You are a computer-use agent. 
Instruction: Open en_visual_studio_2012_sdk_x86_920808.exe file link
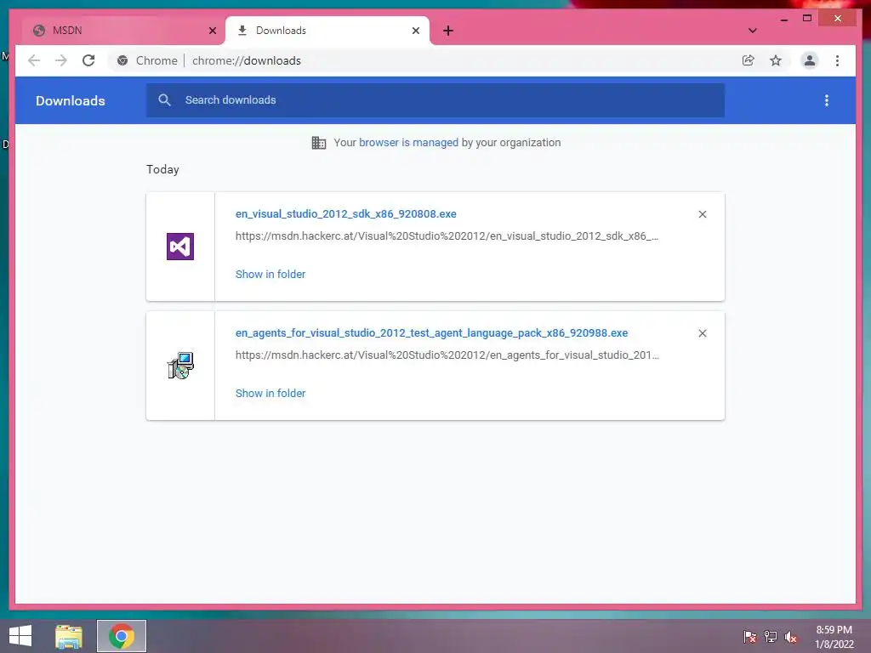(x=345, y=213)
